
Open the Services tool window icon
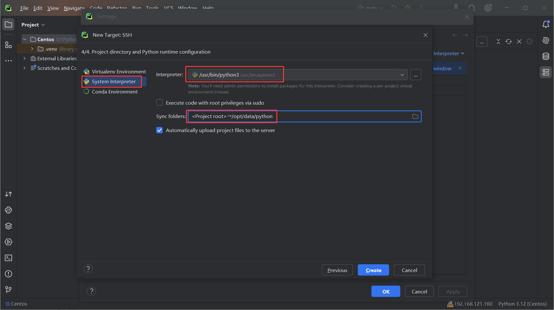click(9, 242)
